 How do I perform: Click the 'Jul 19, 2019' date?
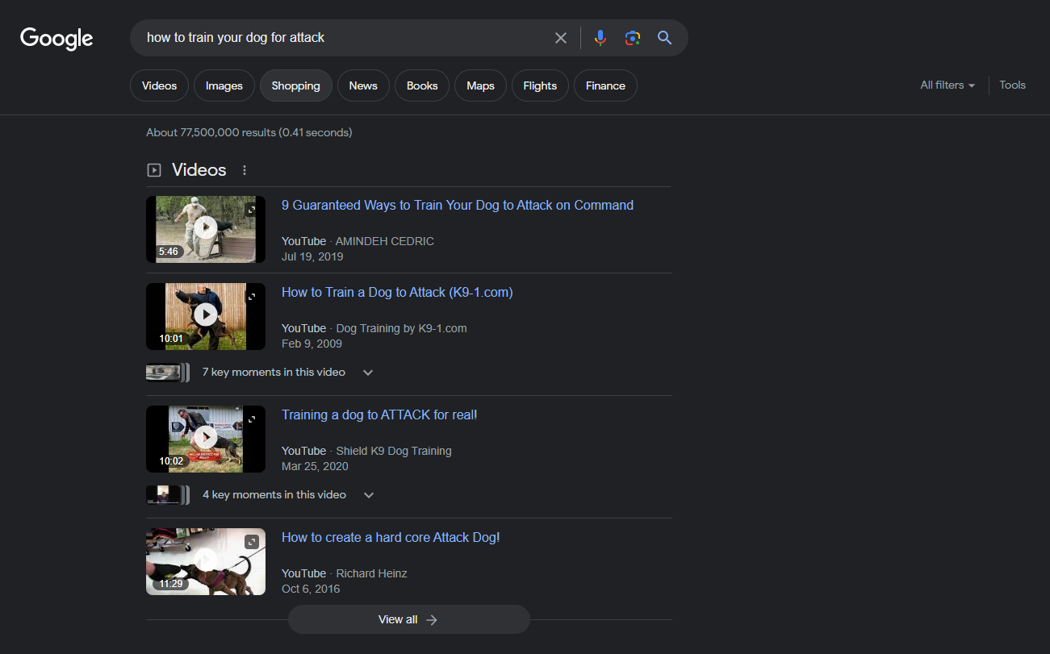[x=312, y=256]
